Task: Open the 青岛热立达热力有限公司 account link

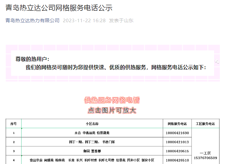Action: [x=32, y=21]
